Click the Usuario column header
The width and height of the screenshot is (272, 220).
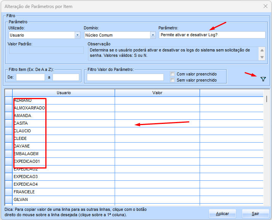tap(64, 93)
